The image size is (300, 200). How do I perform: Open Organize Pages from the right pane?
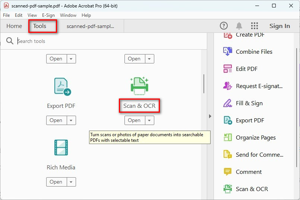click(x=256, y=138)
